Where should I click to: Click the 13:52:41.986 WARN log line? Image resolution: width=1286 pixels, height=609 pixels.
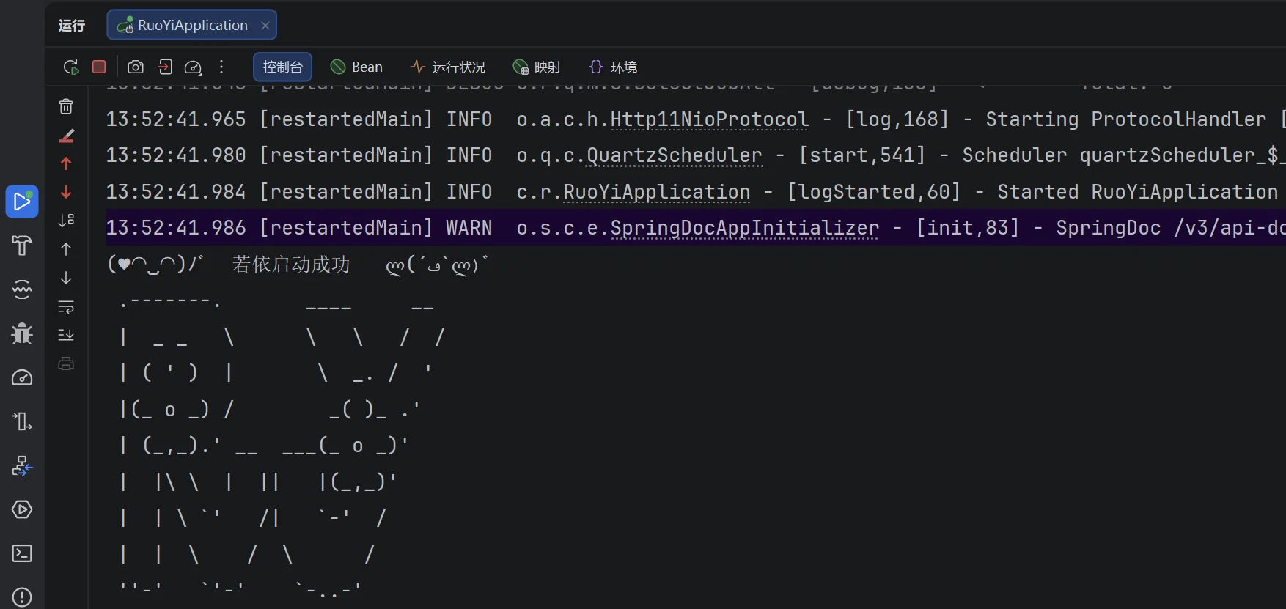tap(696, 228)
